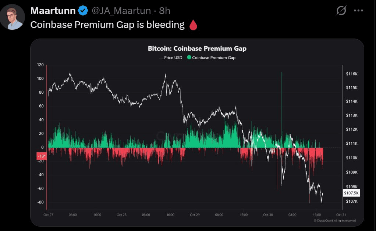Click the $116K price axis label
This screenshot has height=231, width=376.
tap(351, 74)
